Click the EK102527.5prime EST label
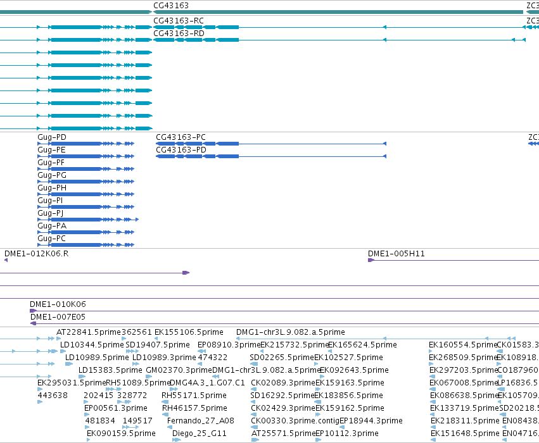This screenshot has width=539, height=443. (348, 358)
